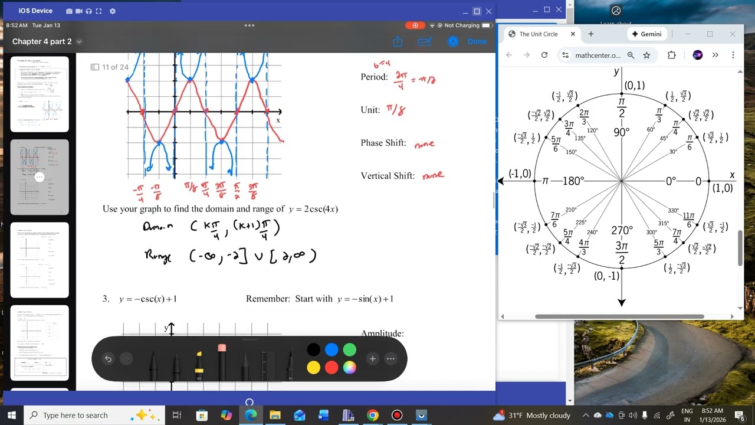Open Task View on the taskbar
755x425 pixels.
click(176, 415)
